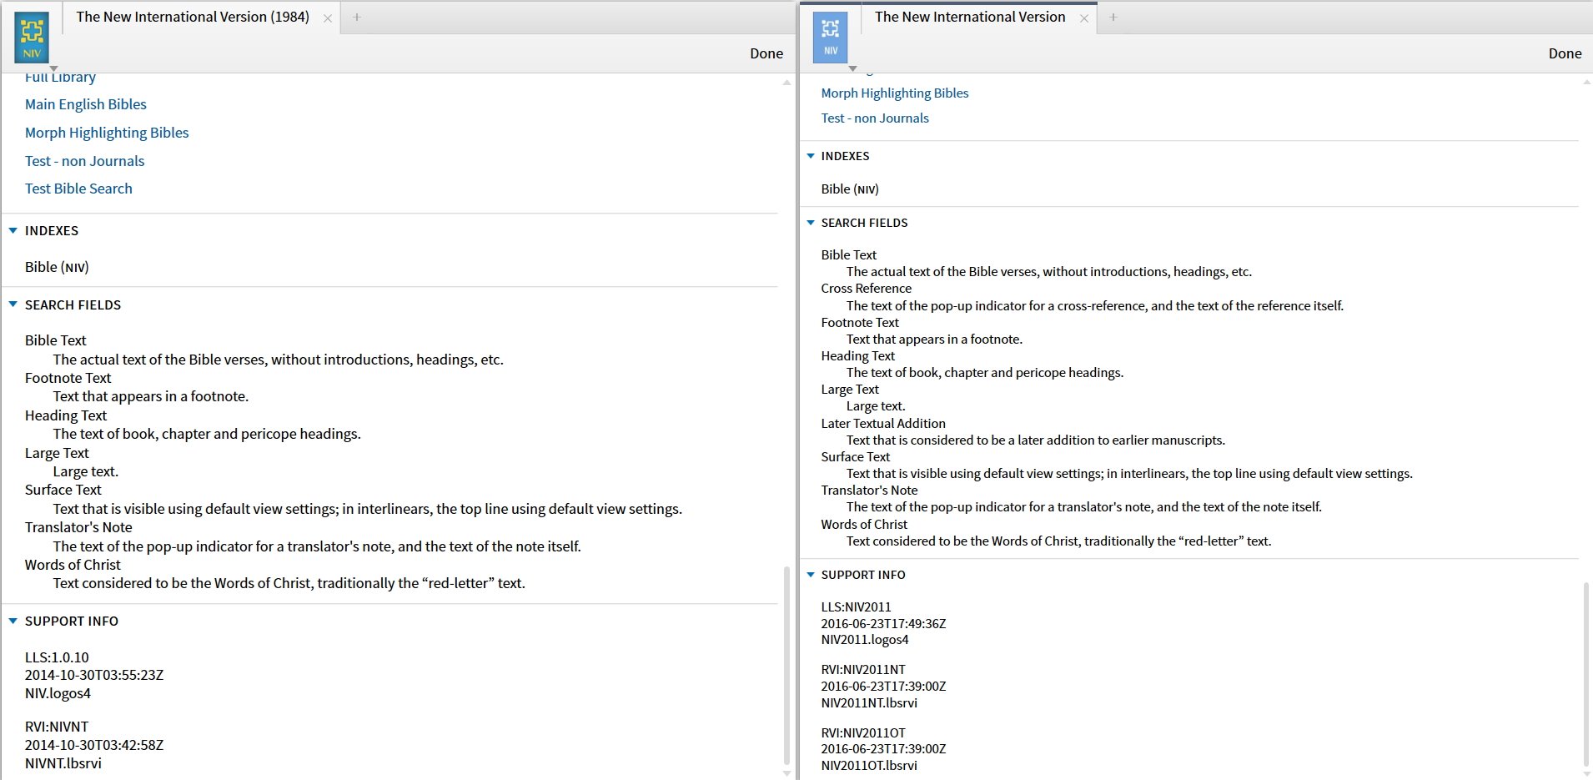Open the panel menu arrow under the blue NIV icon
This screenshot has width=1593, height=780.
click(852, 68)
